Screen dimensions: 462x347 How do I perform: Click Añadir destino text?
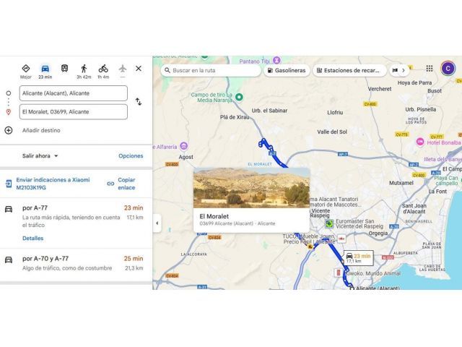click(41, 130)
